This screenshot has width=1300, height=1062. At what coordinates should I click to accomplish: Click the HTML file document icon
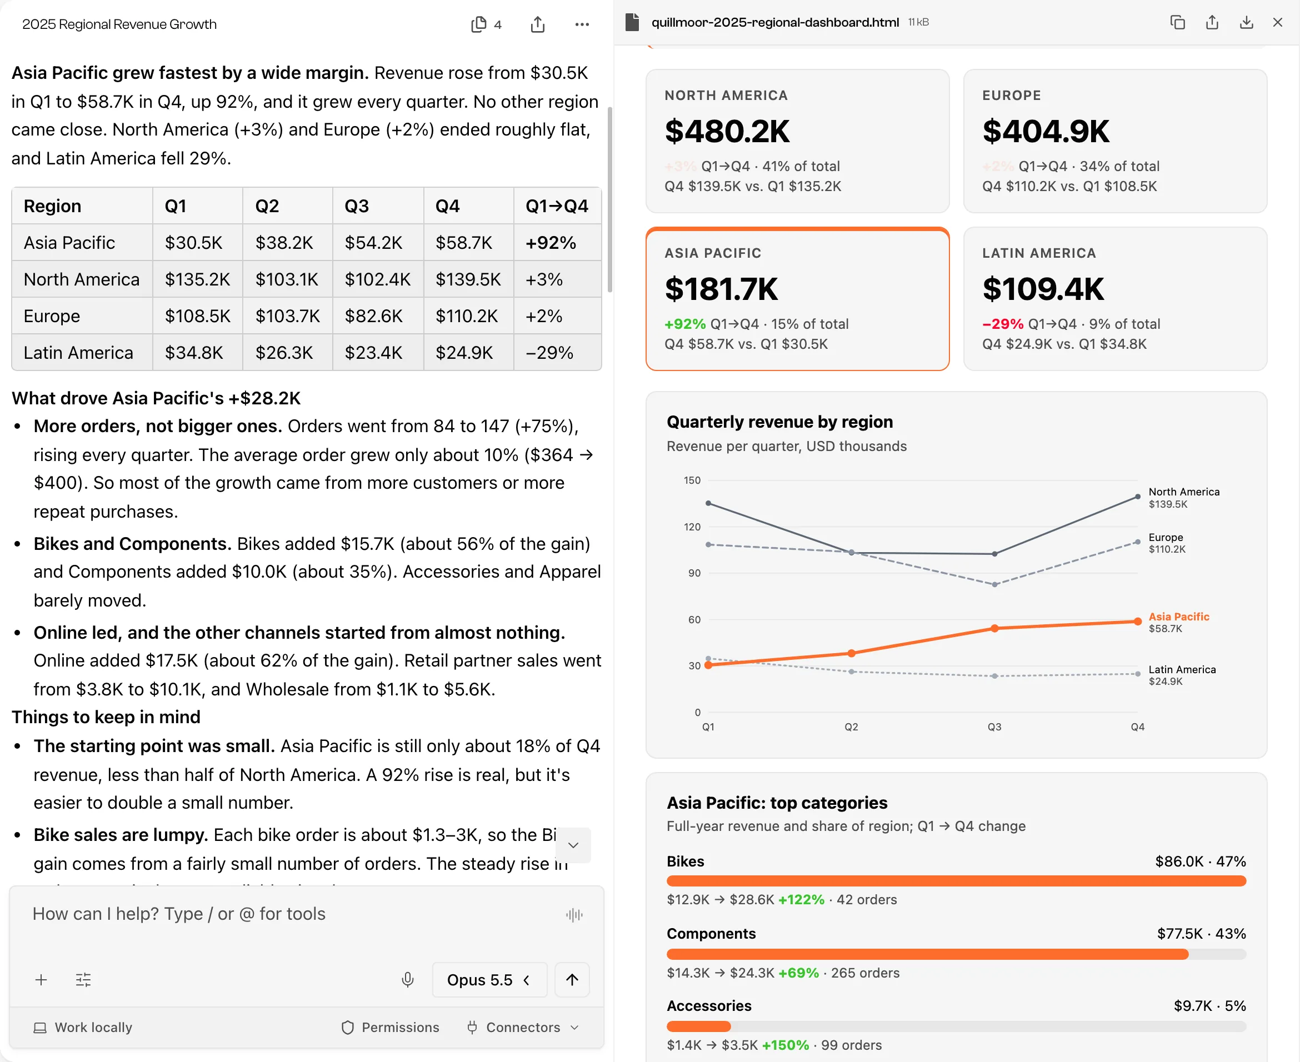[632, 23]
